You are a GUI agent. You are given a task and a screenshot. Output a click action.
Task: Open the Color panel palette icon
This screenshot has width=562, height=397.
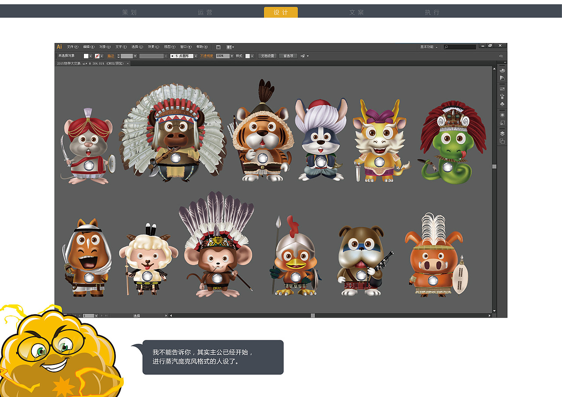(502, 70)
